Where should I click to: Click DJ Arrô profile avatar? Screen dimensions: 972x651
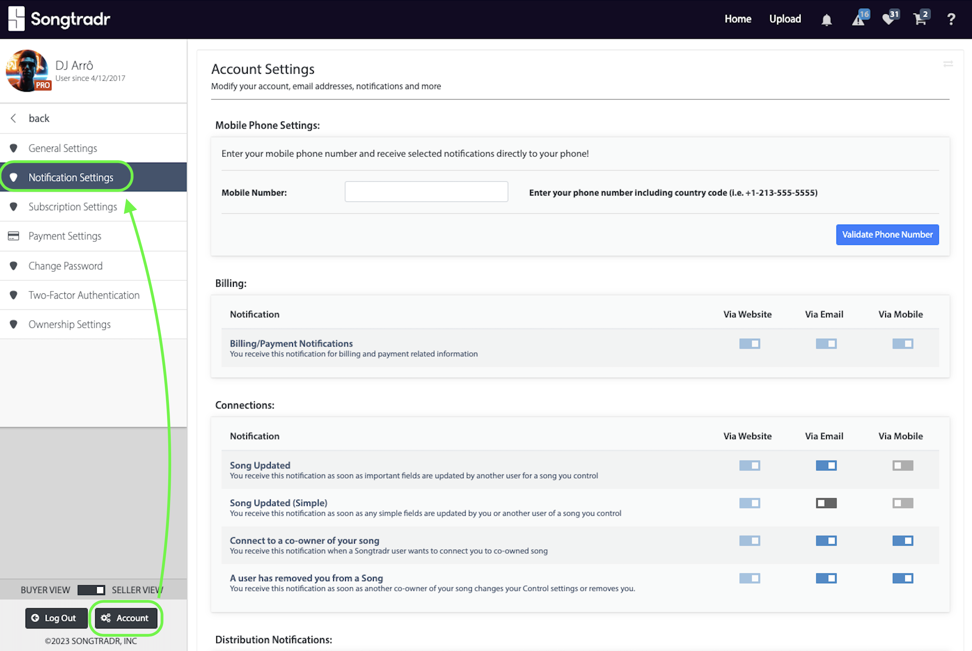pyautogui.click(x=28, y=70)
